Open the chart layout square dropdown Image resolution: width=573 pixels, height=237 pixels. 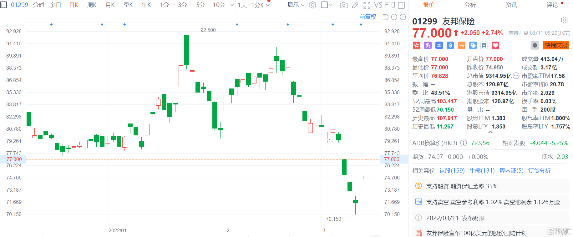click(327, 5)
